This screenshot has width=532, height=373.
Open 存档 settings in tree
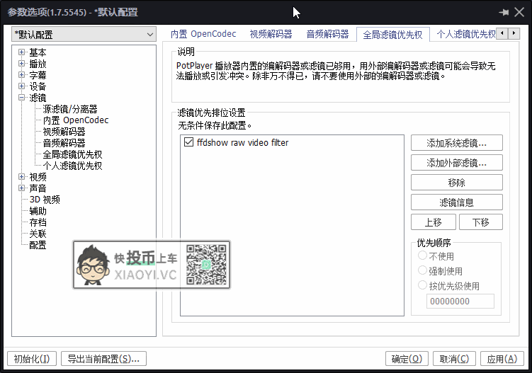38,222
